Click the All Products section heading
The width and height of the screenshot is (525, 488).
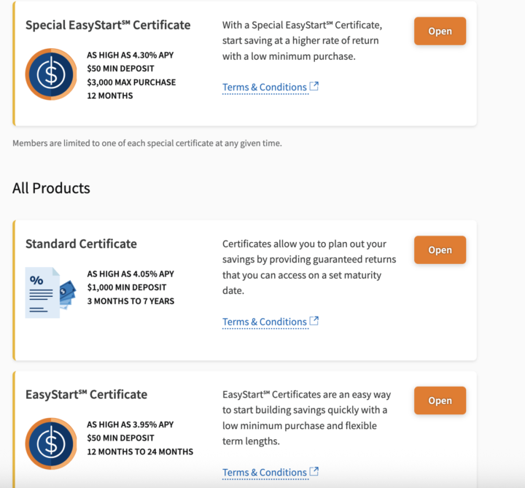51,188
